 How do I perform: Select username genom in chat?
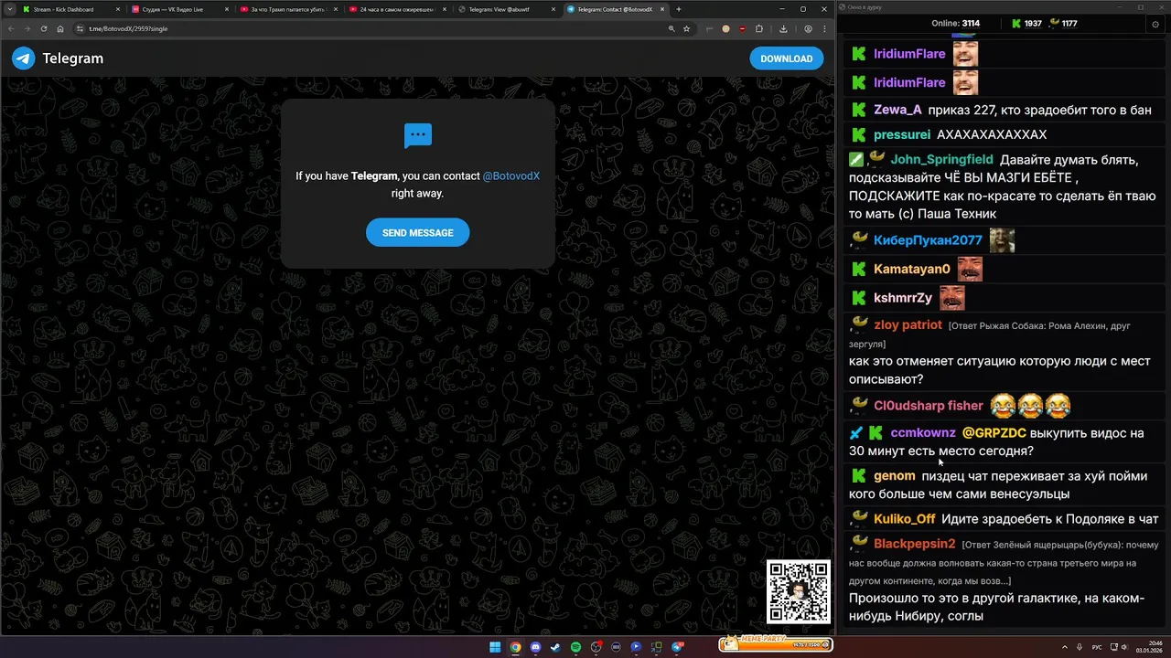pos(895,476)
